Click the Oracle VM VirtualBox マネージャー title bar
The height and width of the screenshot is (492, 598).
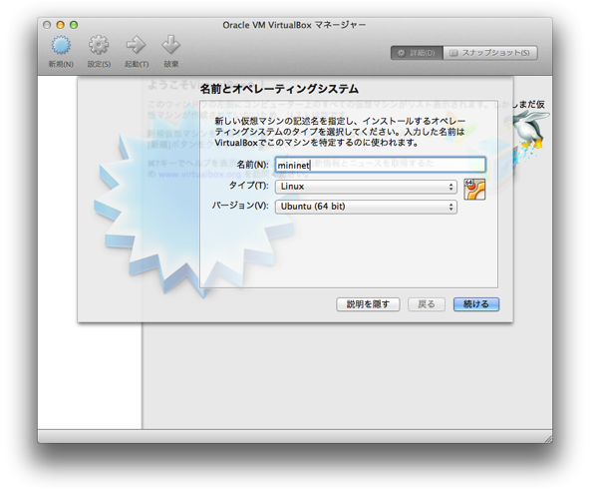click(x=299, y=23)
